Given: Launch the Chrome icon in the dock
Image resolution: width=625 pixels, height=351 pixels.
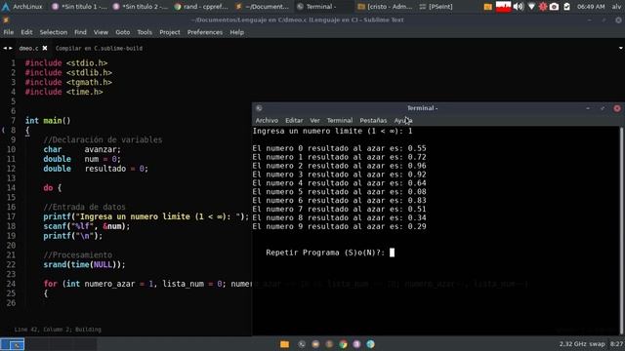Looking at the screenshot, I should point(343,344).
